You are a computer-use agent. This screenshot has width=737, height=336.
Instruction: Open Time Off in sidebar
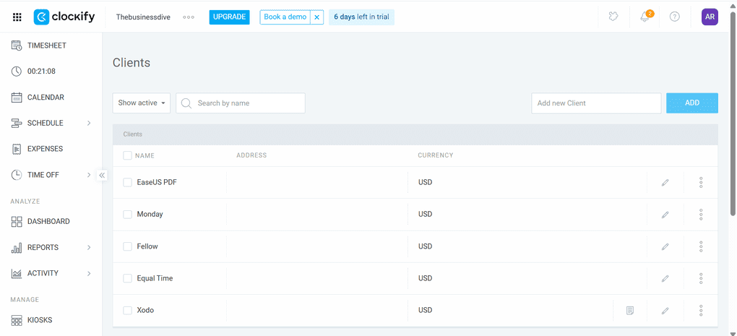[35, 175]
